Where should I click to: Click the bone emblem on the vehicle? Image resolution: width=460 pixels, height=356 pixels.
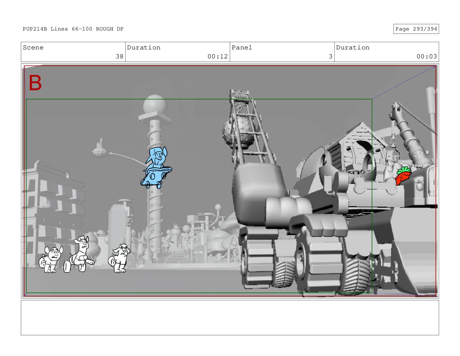click(x=375, y=185)
